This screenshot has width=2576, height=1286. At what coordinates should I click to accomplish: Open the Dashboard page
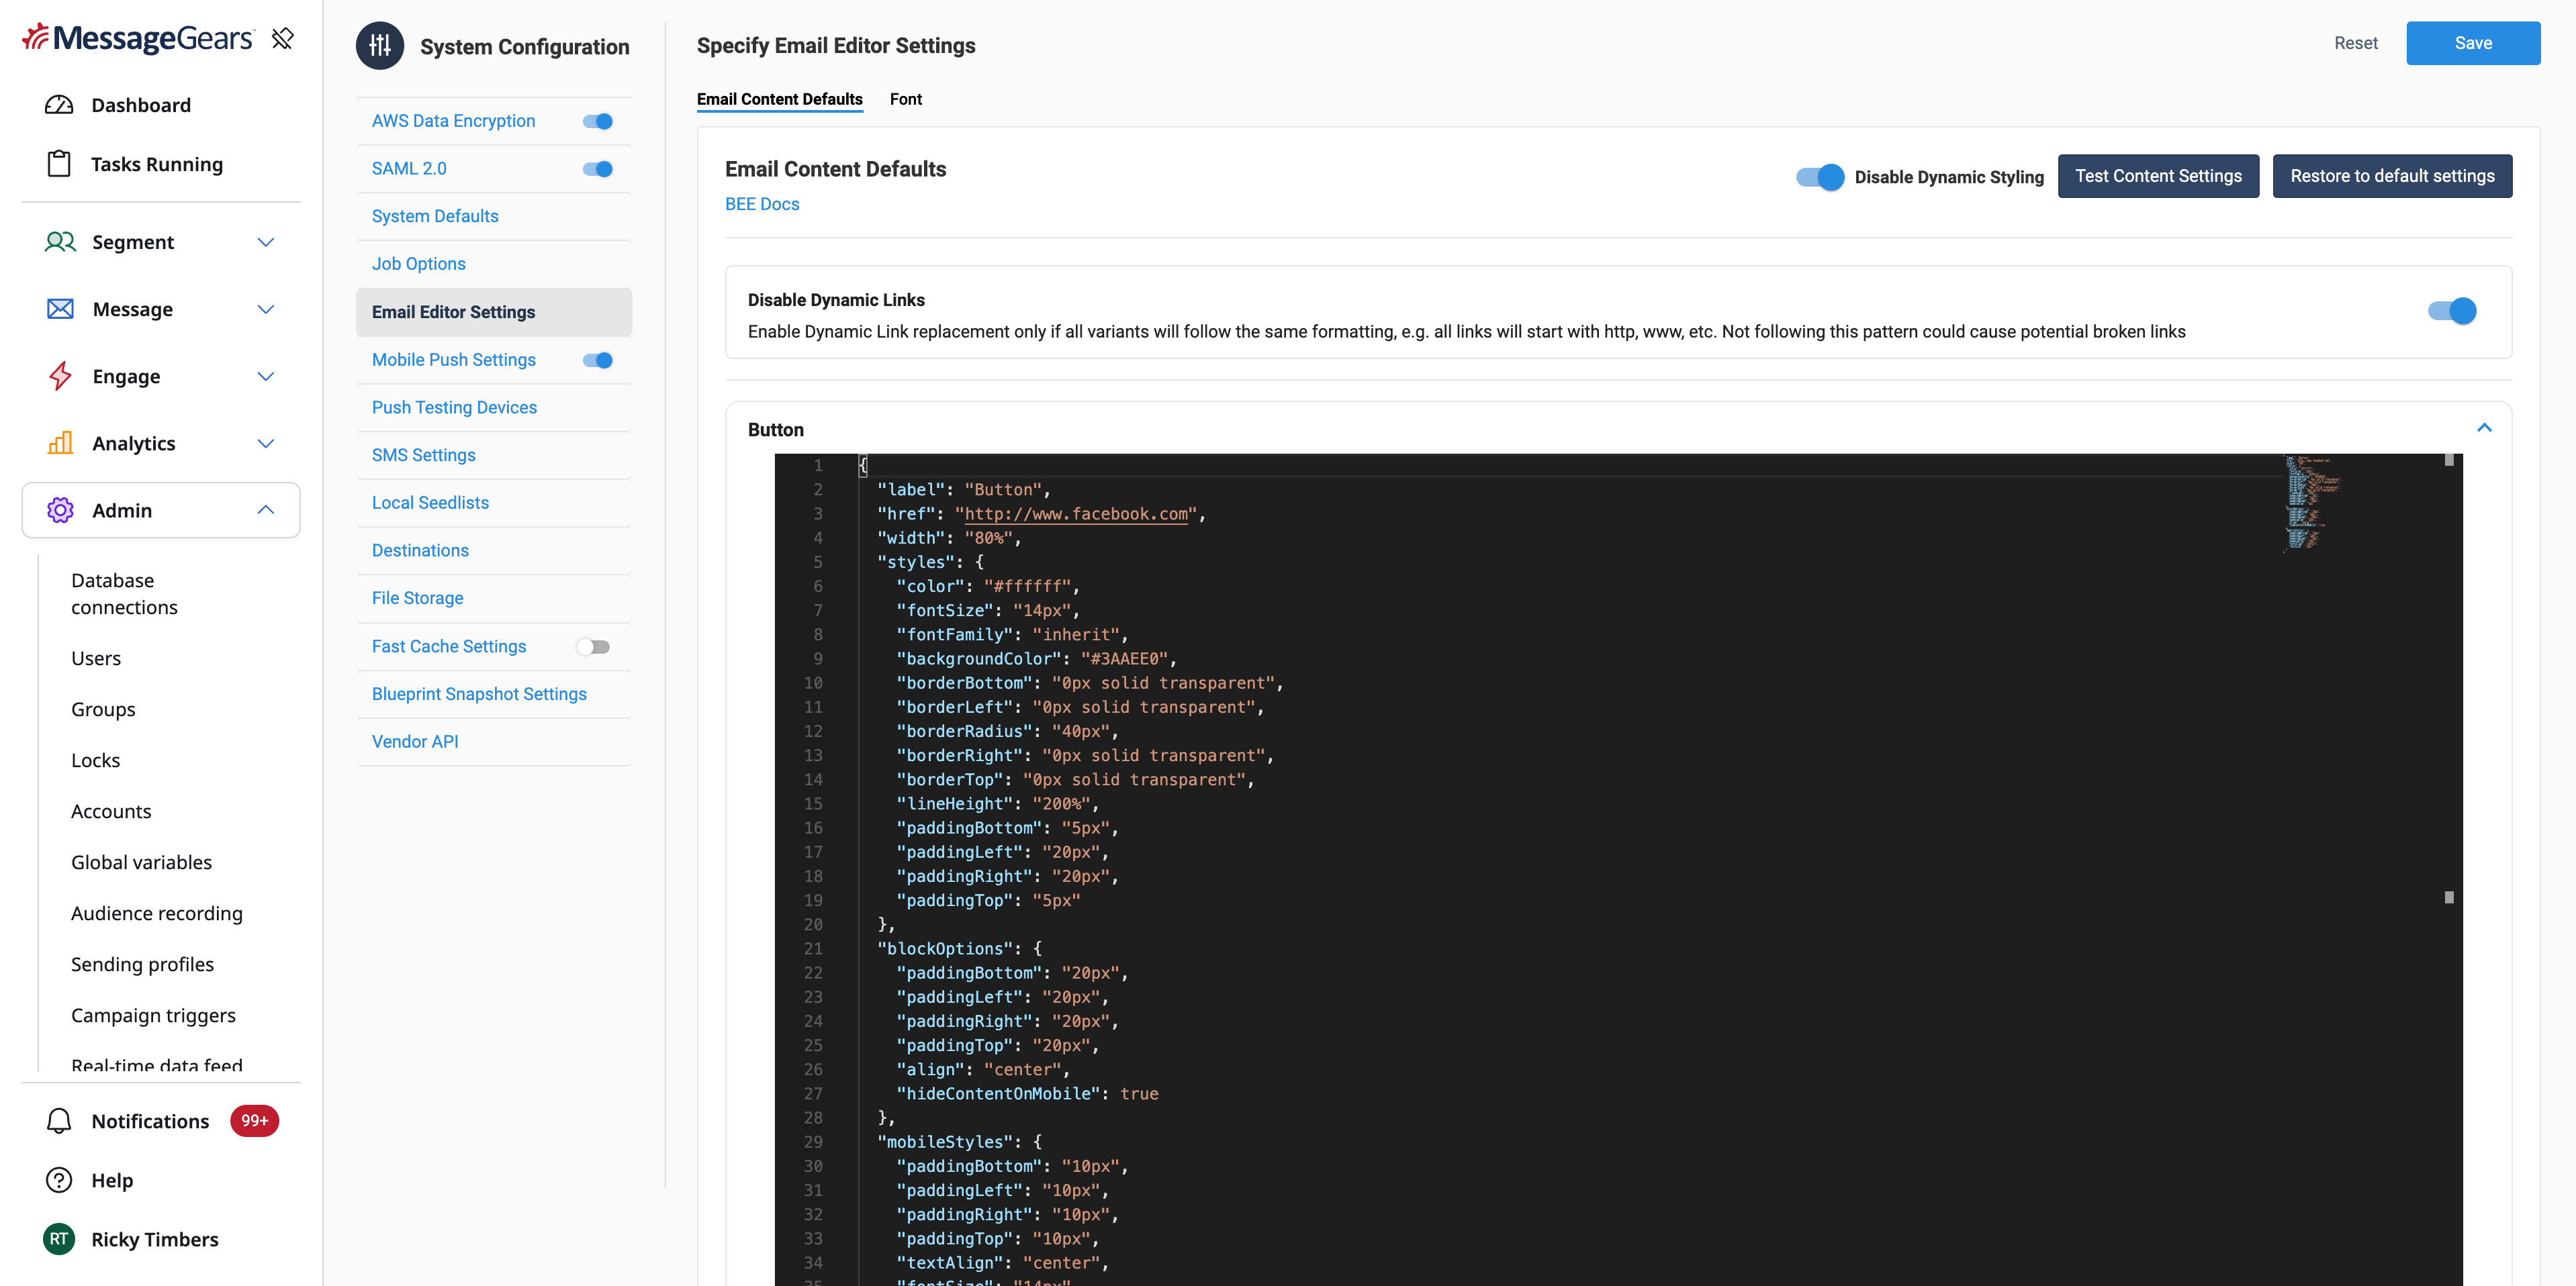(x=141, y=105)
